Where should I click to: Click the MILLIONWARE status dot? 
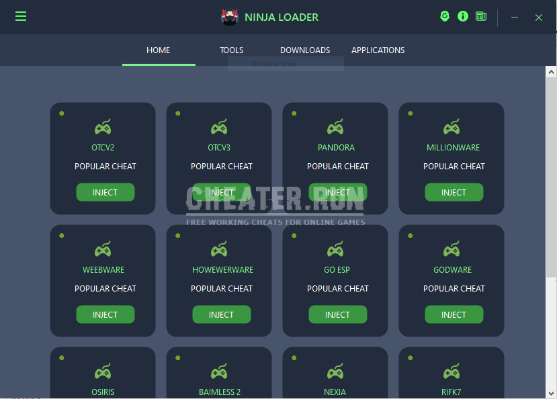click(411, 114)
